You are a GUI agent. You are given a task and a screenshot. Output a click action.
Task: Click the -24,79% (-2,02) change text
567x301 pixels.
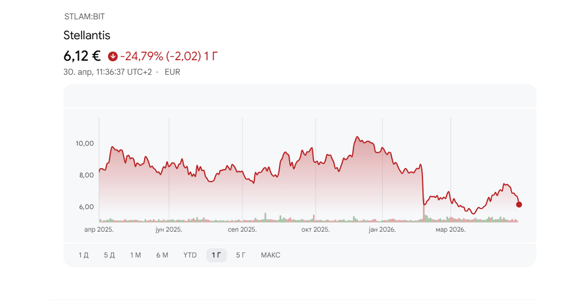click(x=161, y=56)
